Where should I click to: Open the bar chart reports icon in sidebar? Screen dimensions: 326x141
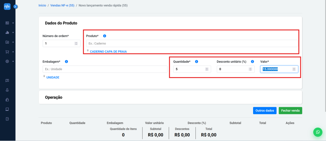click(7, 32)
